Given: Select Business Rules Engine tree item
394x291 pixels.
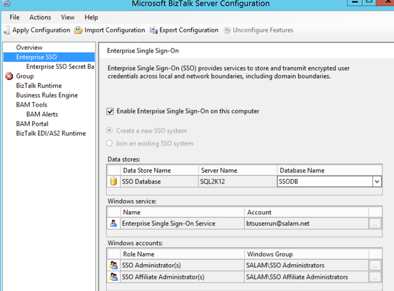Looking at the screenshot, I should (x=47, y=95).
